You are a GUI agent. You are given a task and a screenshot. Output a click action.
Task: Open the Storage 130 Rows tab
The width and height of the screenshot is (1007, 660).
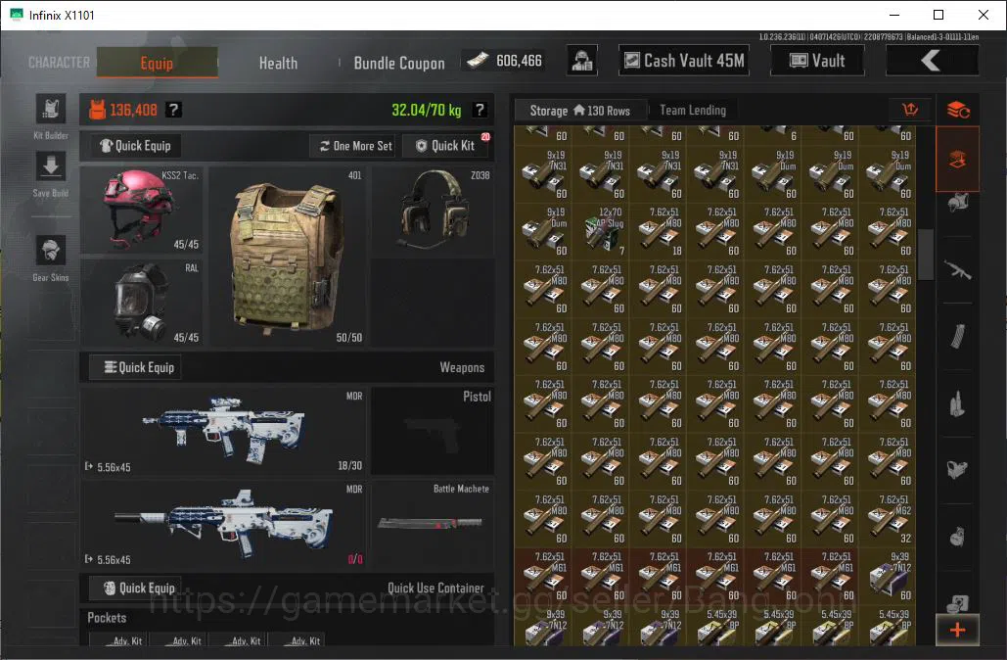tap(580, 111)
